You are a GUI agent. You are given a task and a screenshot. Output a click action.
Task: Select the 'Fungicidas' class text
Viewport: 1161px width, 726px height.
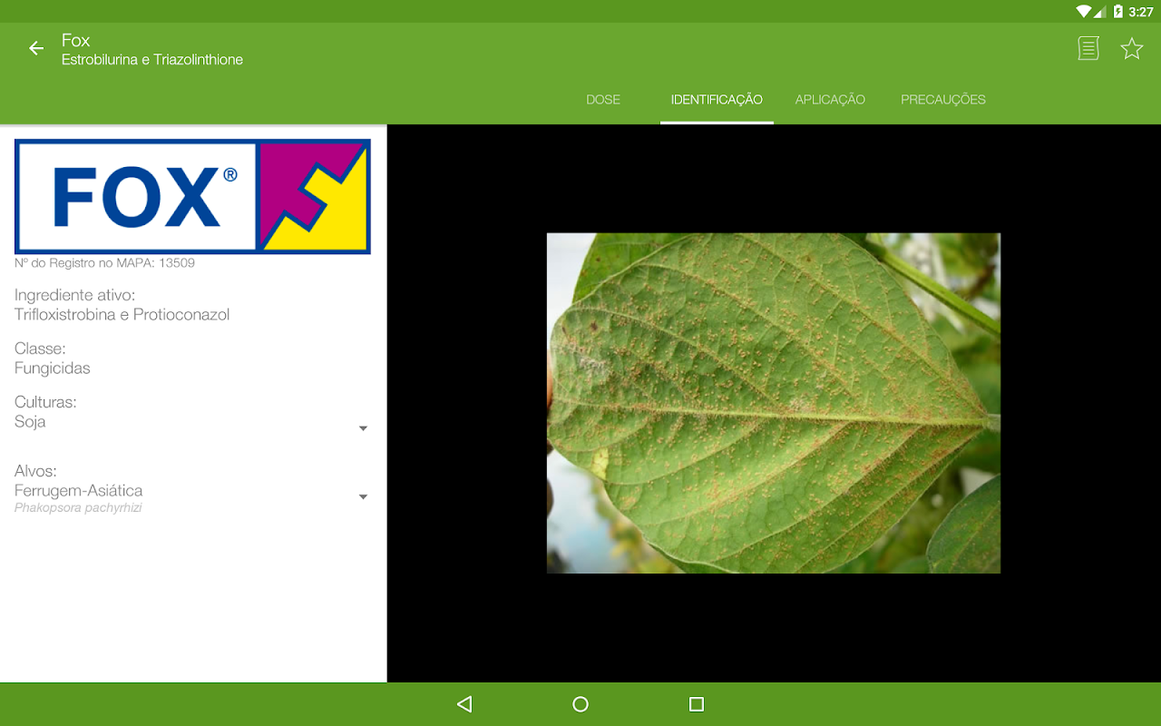[53, 368]
